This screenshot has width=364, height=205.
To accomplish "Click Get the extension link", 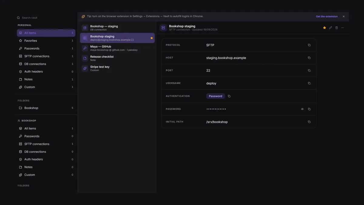I will (327, 16).
